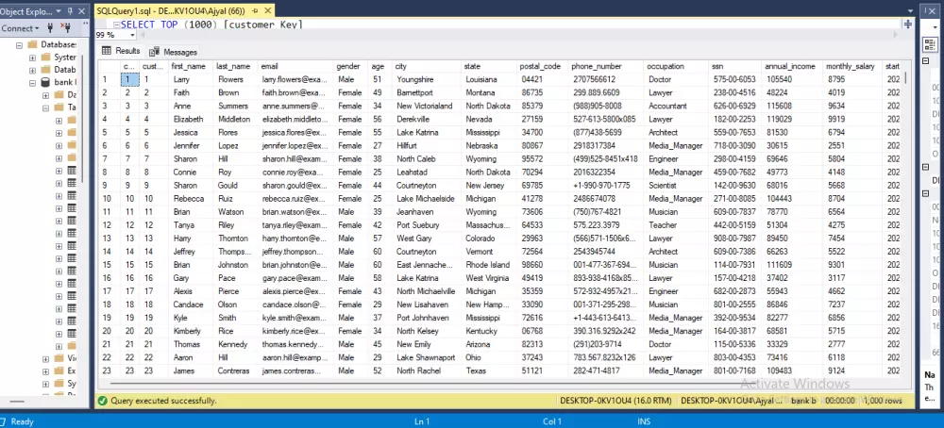Click the cell 'Accountant'
The width and height of the screenshot is (944, 428).
pos(675,106)
